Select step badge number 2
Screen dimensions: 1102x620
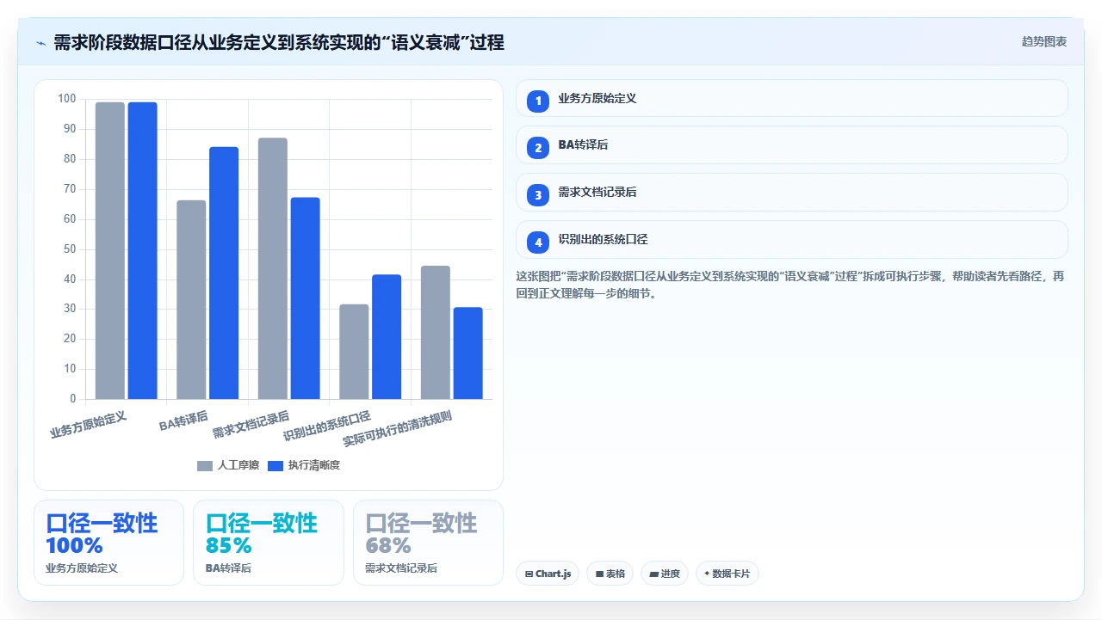tap(538, 147)
